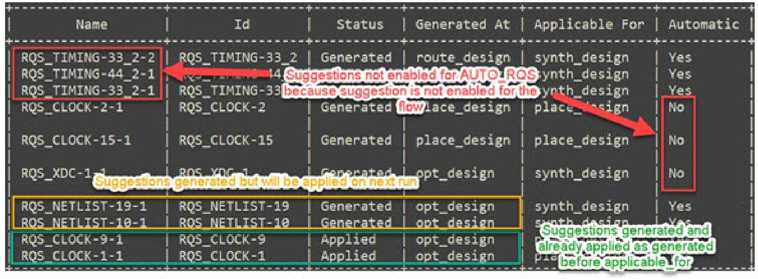Click Applied status in RQS_CLOCK-9-1 row
The width and height of the screenshot is (758, 279).
(348, 238)
